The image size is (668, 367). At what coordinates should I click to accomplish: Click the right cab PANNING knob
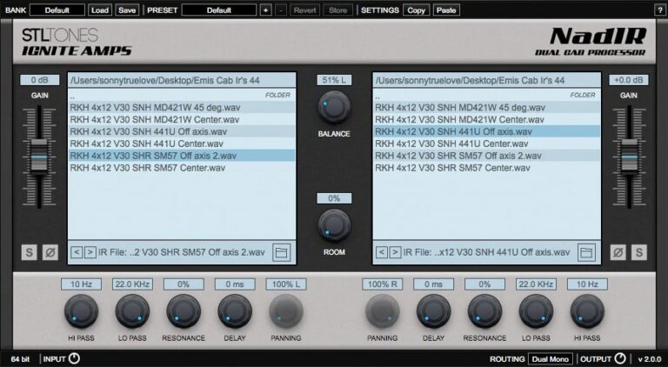[x=382, y=311]
